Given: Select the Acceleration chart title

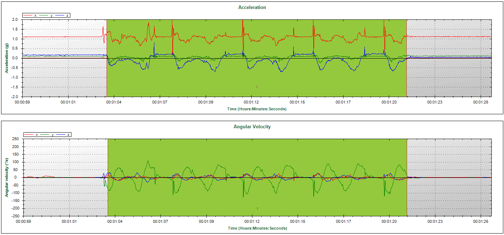Looking at the screenshot, I should point(252,7).
